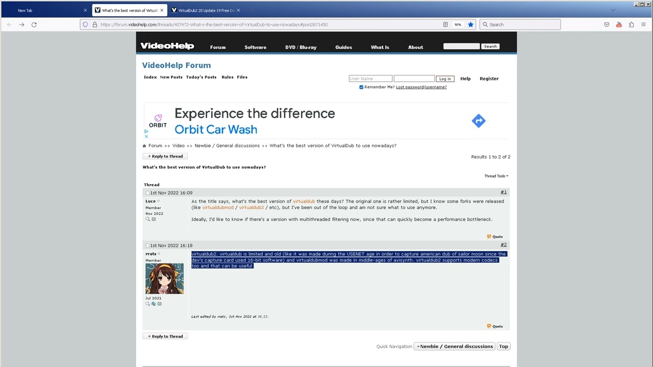This screenshot has height=367, width=653.
Task: Click the visit homepage icon under rrats
Action: pos(154,304)
